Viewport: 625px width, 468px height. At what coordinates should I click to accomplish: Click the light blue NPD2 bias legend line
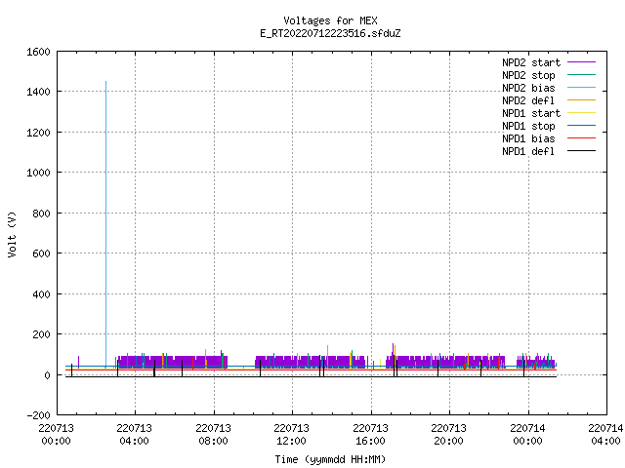pyautogui.click(x=582, y=88)
